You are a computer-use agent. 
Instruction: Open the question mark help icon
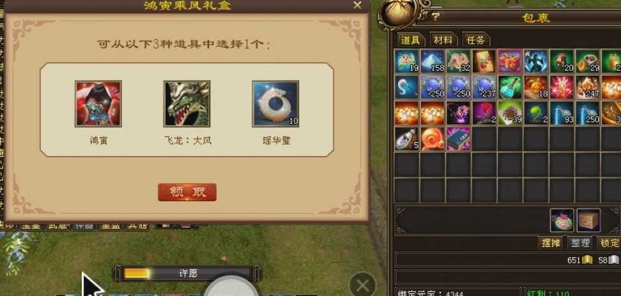pos(436,17)
